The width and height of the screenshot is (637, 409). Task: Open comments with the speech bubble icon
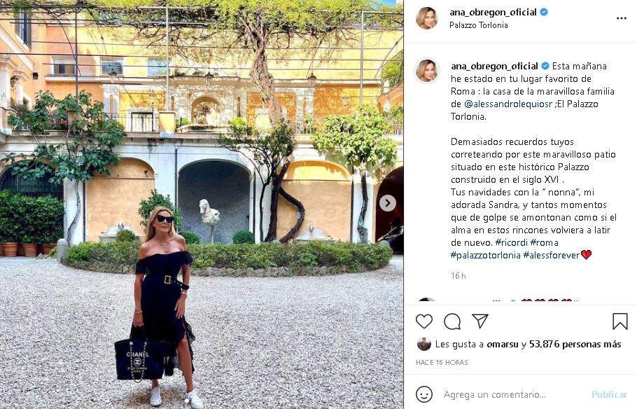(452, 321)
